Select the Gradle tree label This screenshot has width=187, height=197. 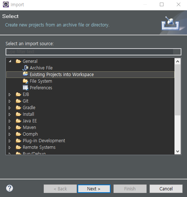[29, 108]
